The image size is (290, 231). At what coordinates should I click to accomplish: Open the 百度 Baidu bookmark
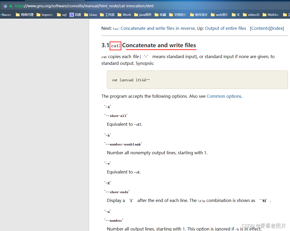tap(75, 15)
